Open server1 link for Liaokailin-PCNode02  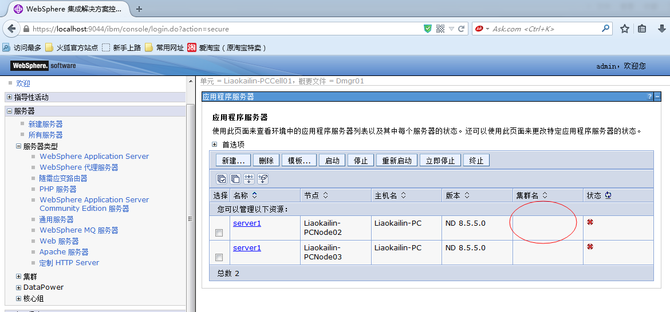point(247,223)
